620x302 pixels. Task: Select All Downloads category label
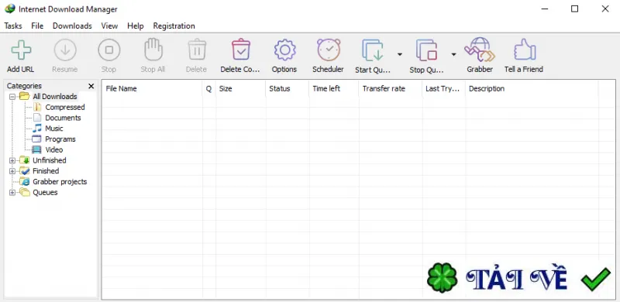point(55,97)
